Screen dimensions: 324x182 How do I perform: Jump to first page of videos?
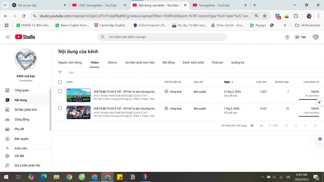286,126
